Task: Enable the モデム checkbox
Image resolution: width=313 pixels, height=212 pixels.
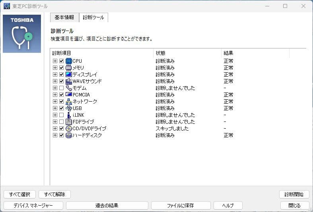Action: coord(62,88)
